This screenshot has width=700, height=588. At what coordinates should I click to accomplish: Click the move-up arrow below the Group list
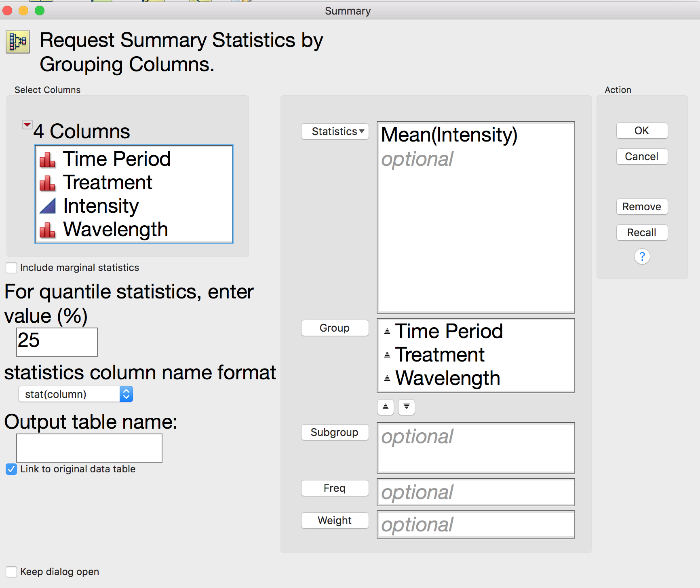(x=386, y=407)
